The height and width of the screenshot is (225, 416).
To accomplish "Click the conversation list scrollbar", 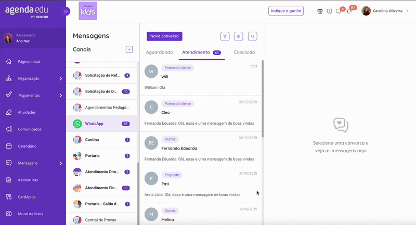I will click(263, 99).
